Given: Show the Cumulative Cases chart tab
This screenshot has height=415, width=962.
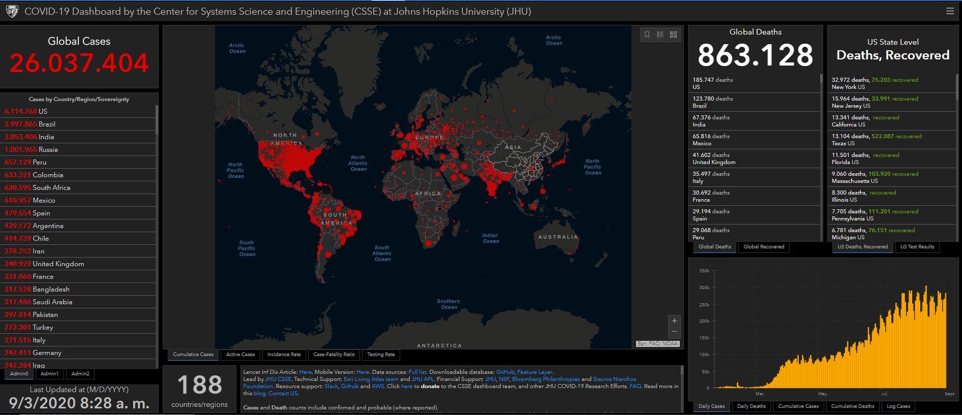Looking at the screenshot, I should 799,406.
